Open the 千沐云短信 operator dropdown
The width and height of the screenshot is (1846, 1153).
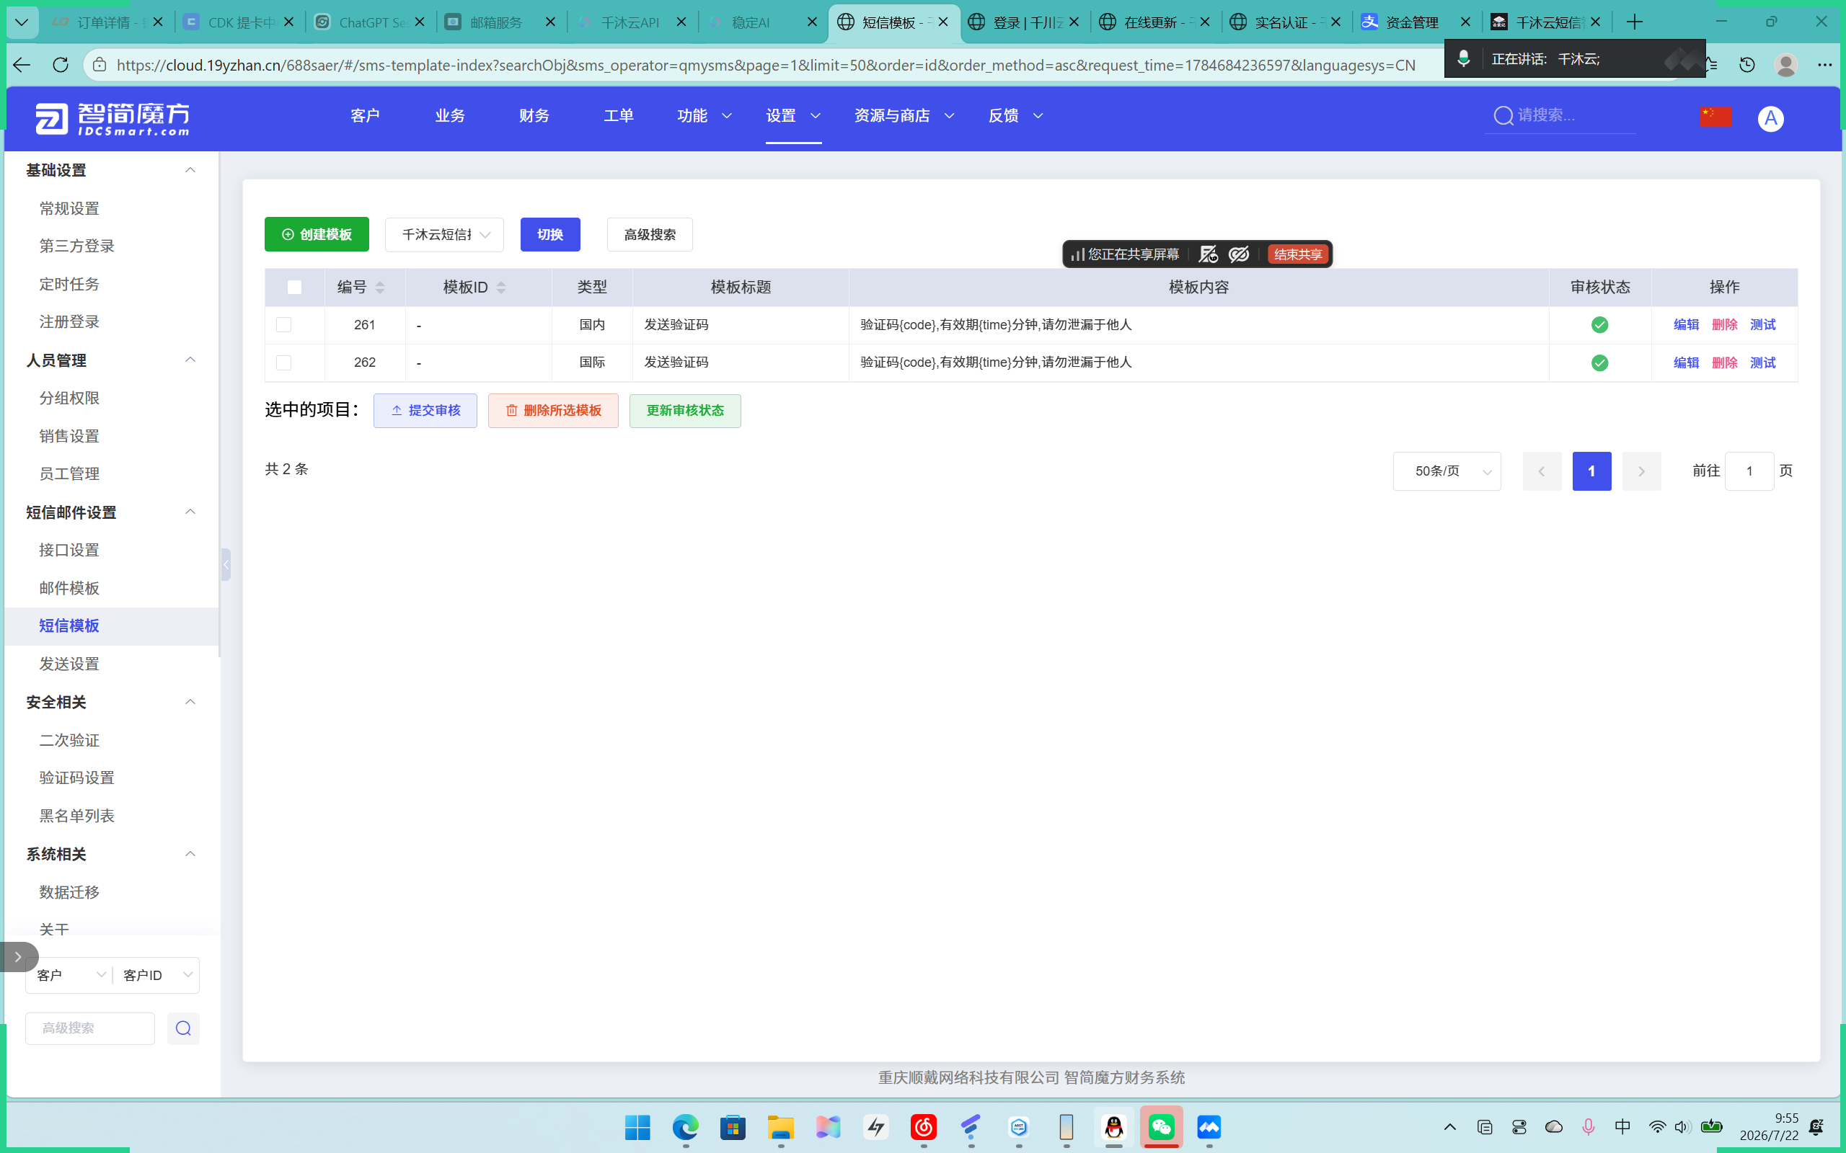(444, 234)
